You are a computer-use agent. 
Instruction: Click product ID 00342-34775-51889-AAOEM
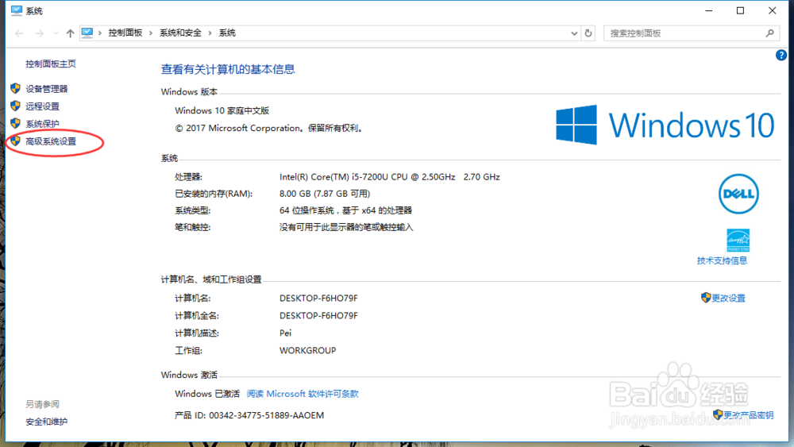(266, 415)
